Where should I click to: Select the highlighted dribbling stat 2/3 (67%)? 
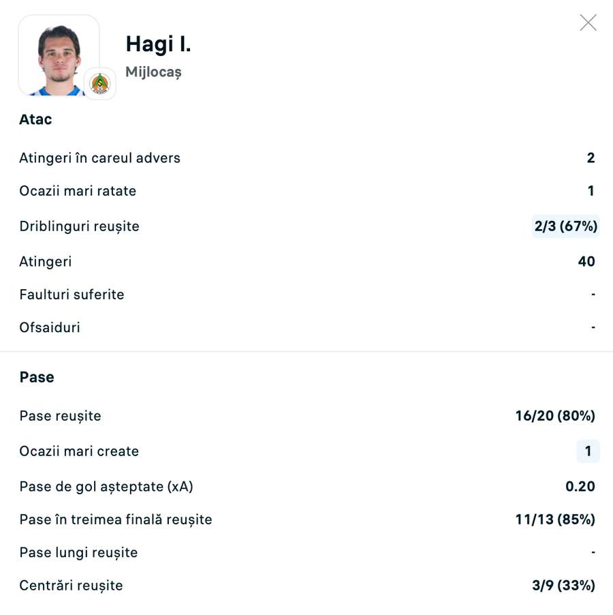click(565, 226)
